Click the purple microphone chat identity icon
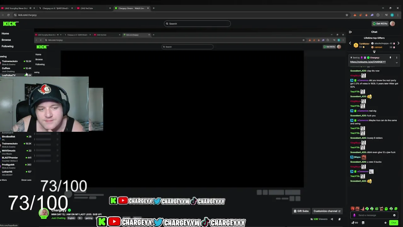403x227 pixels. click(355, 215)
